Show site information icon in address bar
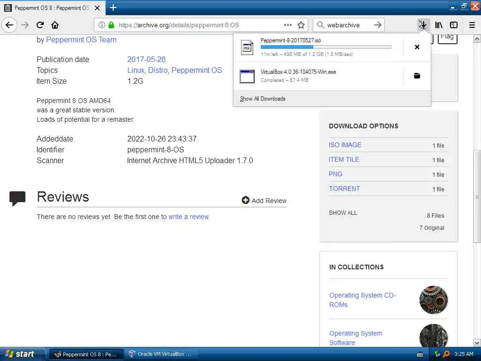This screenshot has height=361, width=481. [102, 25]
